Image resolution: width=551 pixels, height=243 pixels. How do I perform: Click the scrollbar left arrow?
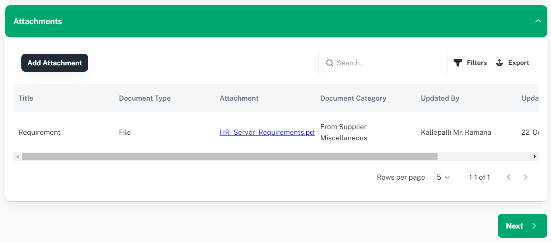coord(17,157)
